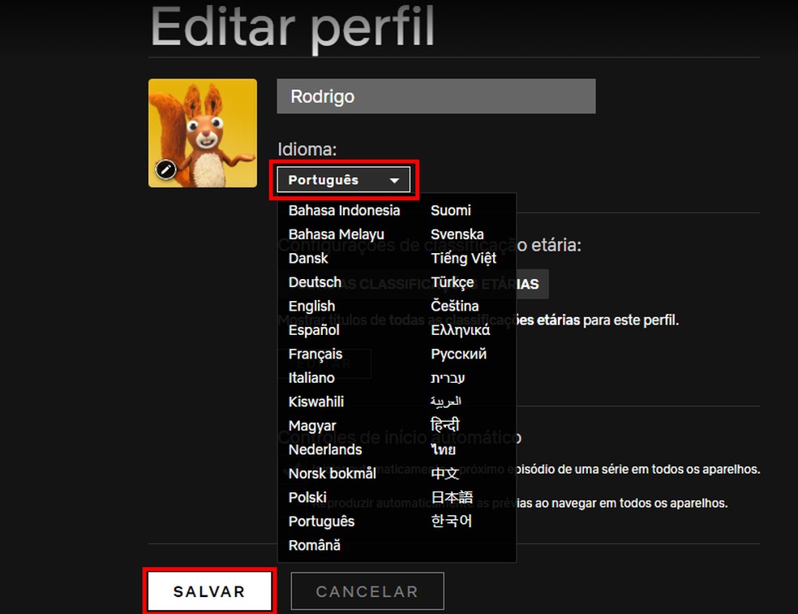Choose Svenska from the language options
The height and width of the screenshot is (614, 798).
(x=457, y=234)
